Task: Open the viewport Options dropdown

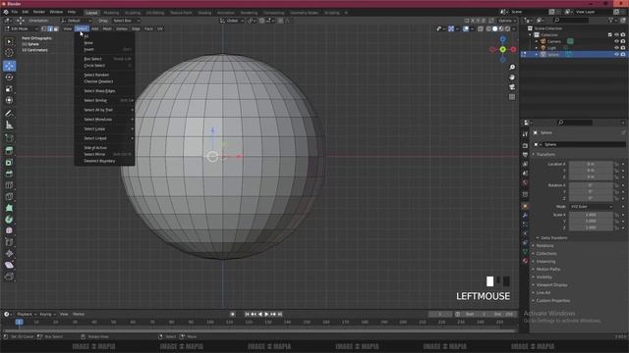Action: pyautogui.click(x=507, y=21)
